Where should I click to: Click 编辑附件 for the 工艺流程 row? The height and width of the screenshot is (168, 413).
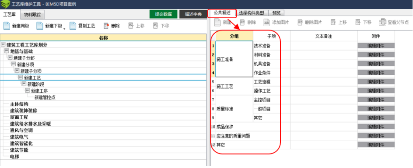click(x=376, y=82)
